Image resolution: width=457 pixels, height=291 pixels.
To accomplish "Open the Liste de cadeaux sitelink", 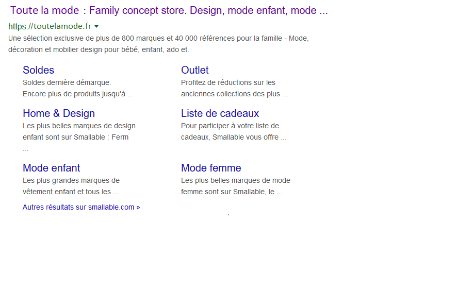I will click(x=220, y=113).
